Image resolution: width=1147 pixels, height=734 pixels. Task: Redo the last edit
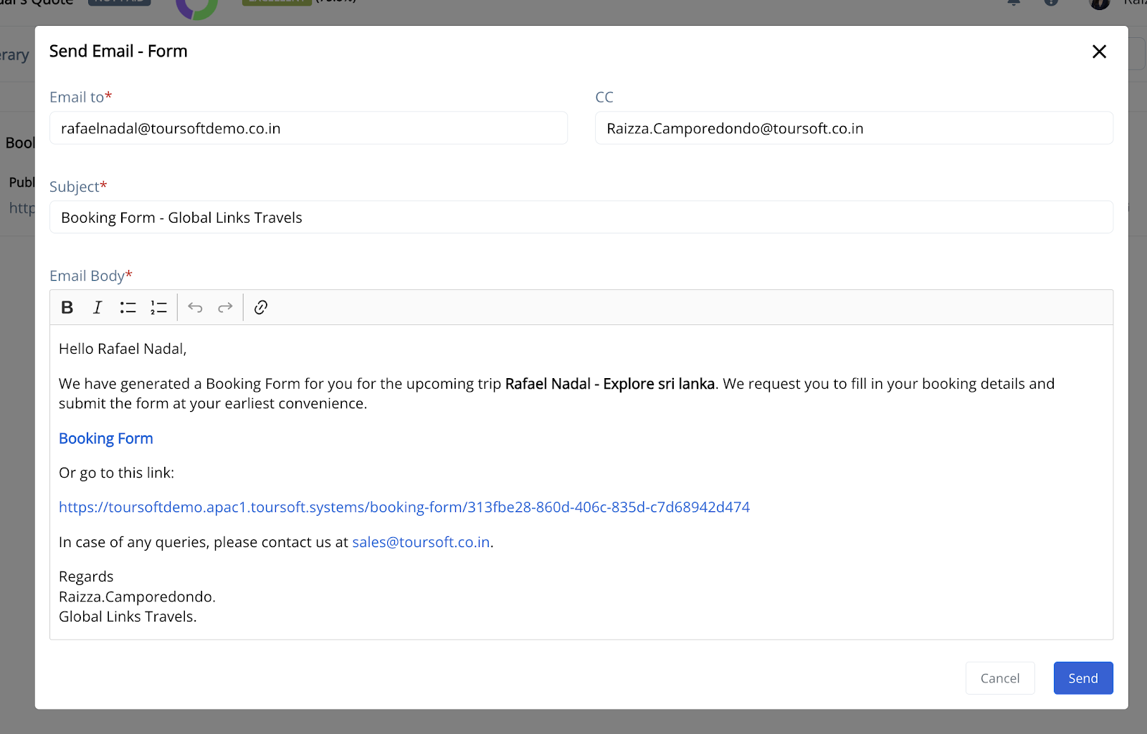click(225, 307)
